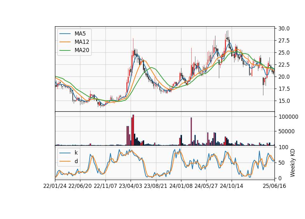
Task: Click the 17.5 price axis label
Action: 284,89
